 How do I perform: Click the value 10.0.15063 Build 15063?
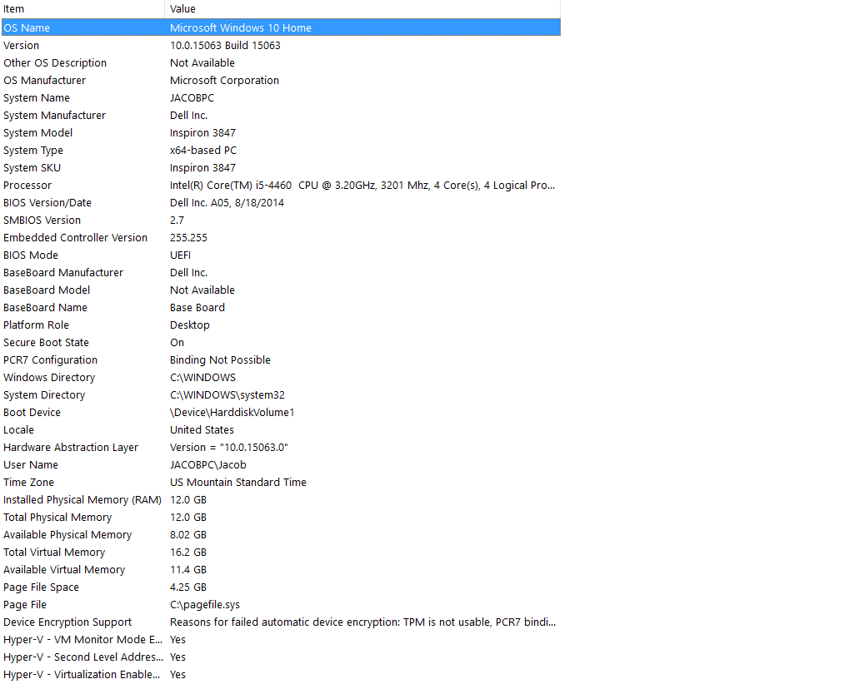pyautogui.click(x=225, y=46)
